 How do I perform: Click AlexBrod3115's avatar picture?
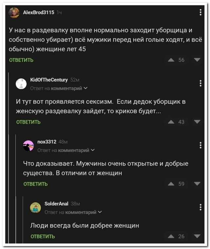point(14,13)
